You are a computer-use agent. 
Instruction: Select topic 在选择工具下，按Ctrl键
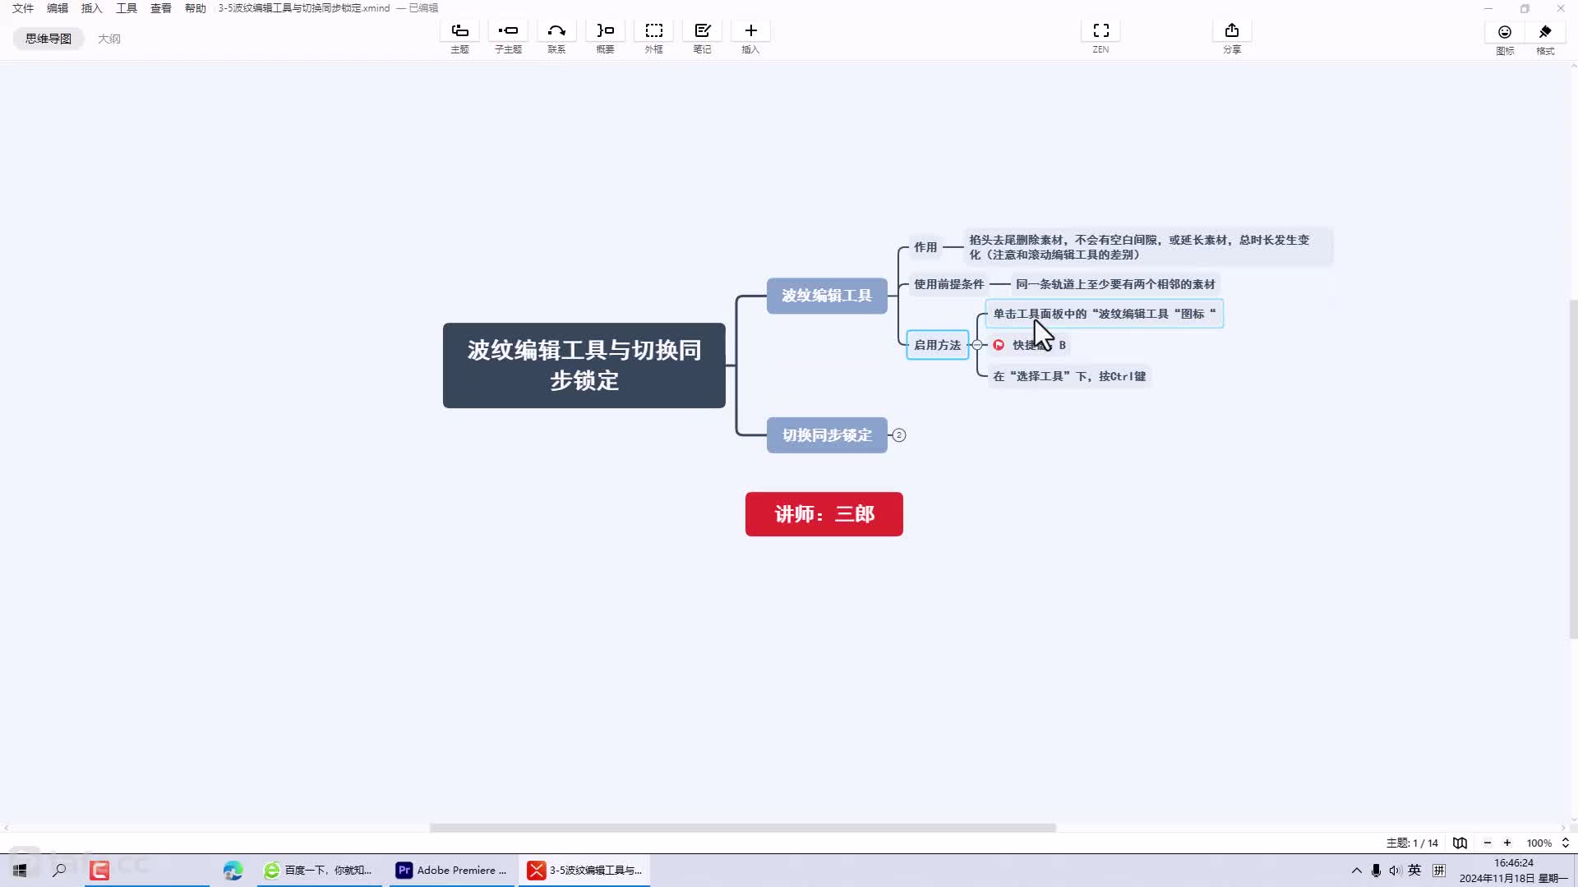tap(1069, 376)
